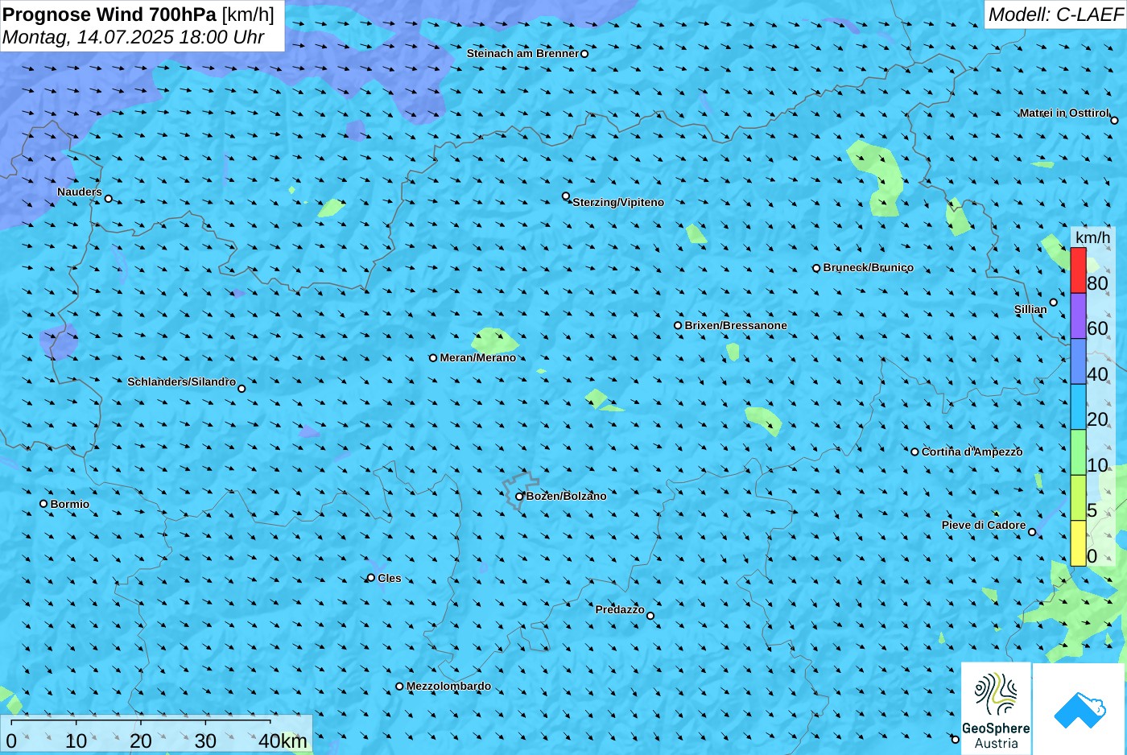This screenshot has height=755, width=1127.
Task: Click the light blue 20 km/h legend color
Action: pyautogui.click(x=1078, y=407)
